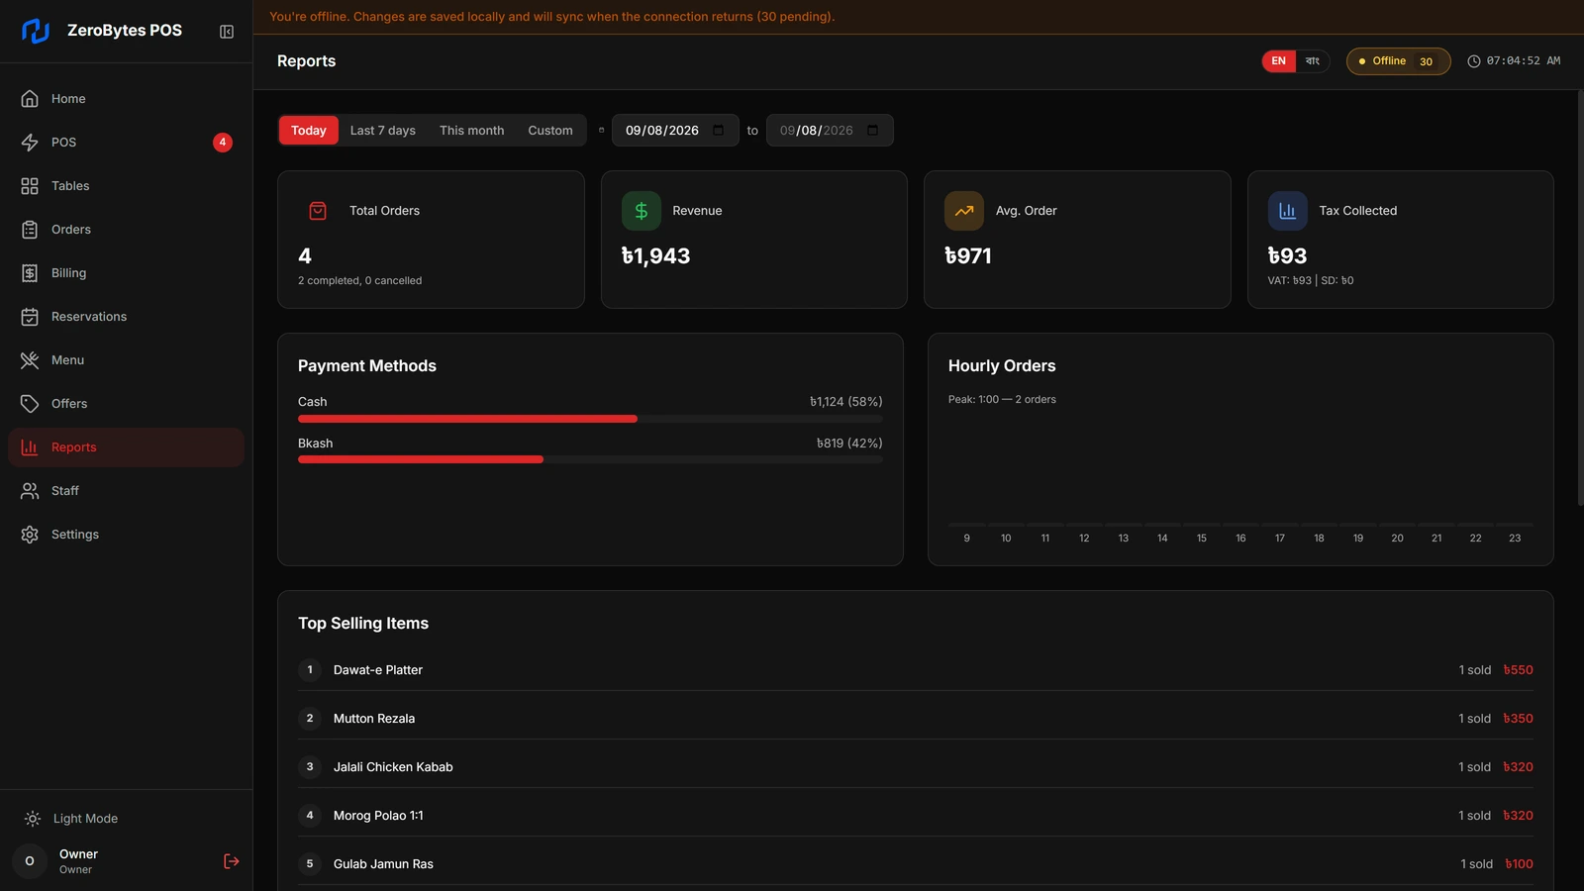This screenshot has height=891, width=1584.
Task: Navigate to Billing in the sidebar
Action: click(x=126, y=273)
